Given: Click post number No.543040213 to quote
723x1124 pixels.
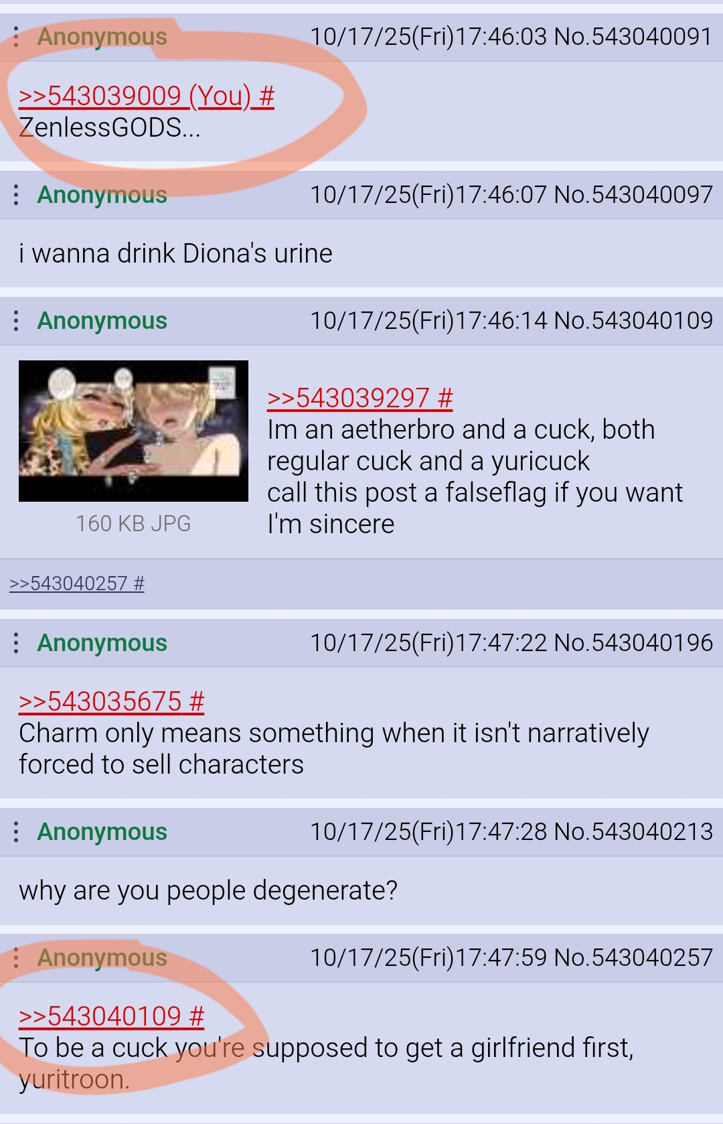Looking at the screenshot, I should click(x=633, y=832).
